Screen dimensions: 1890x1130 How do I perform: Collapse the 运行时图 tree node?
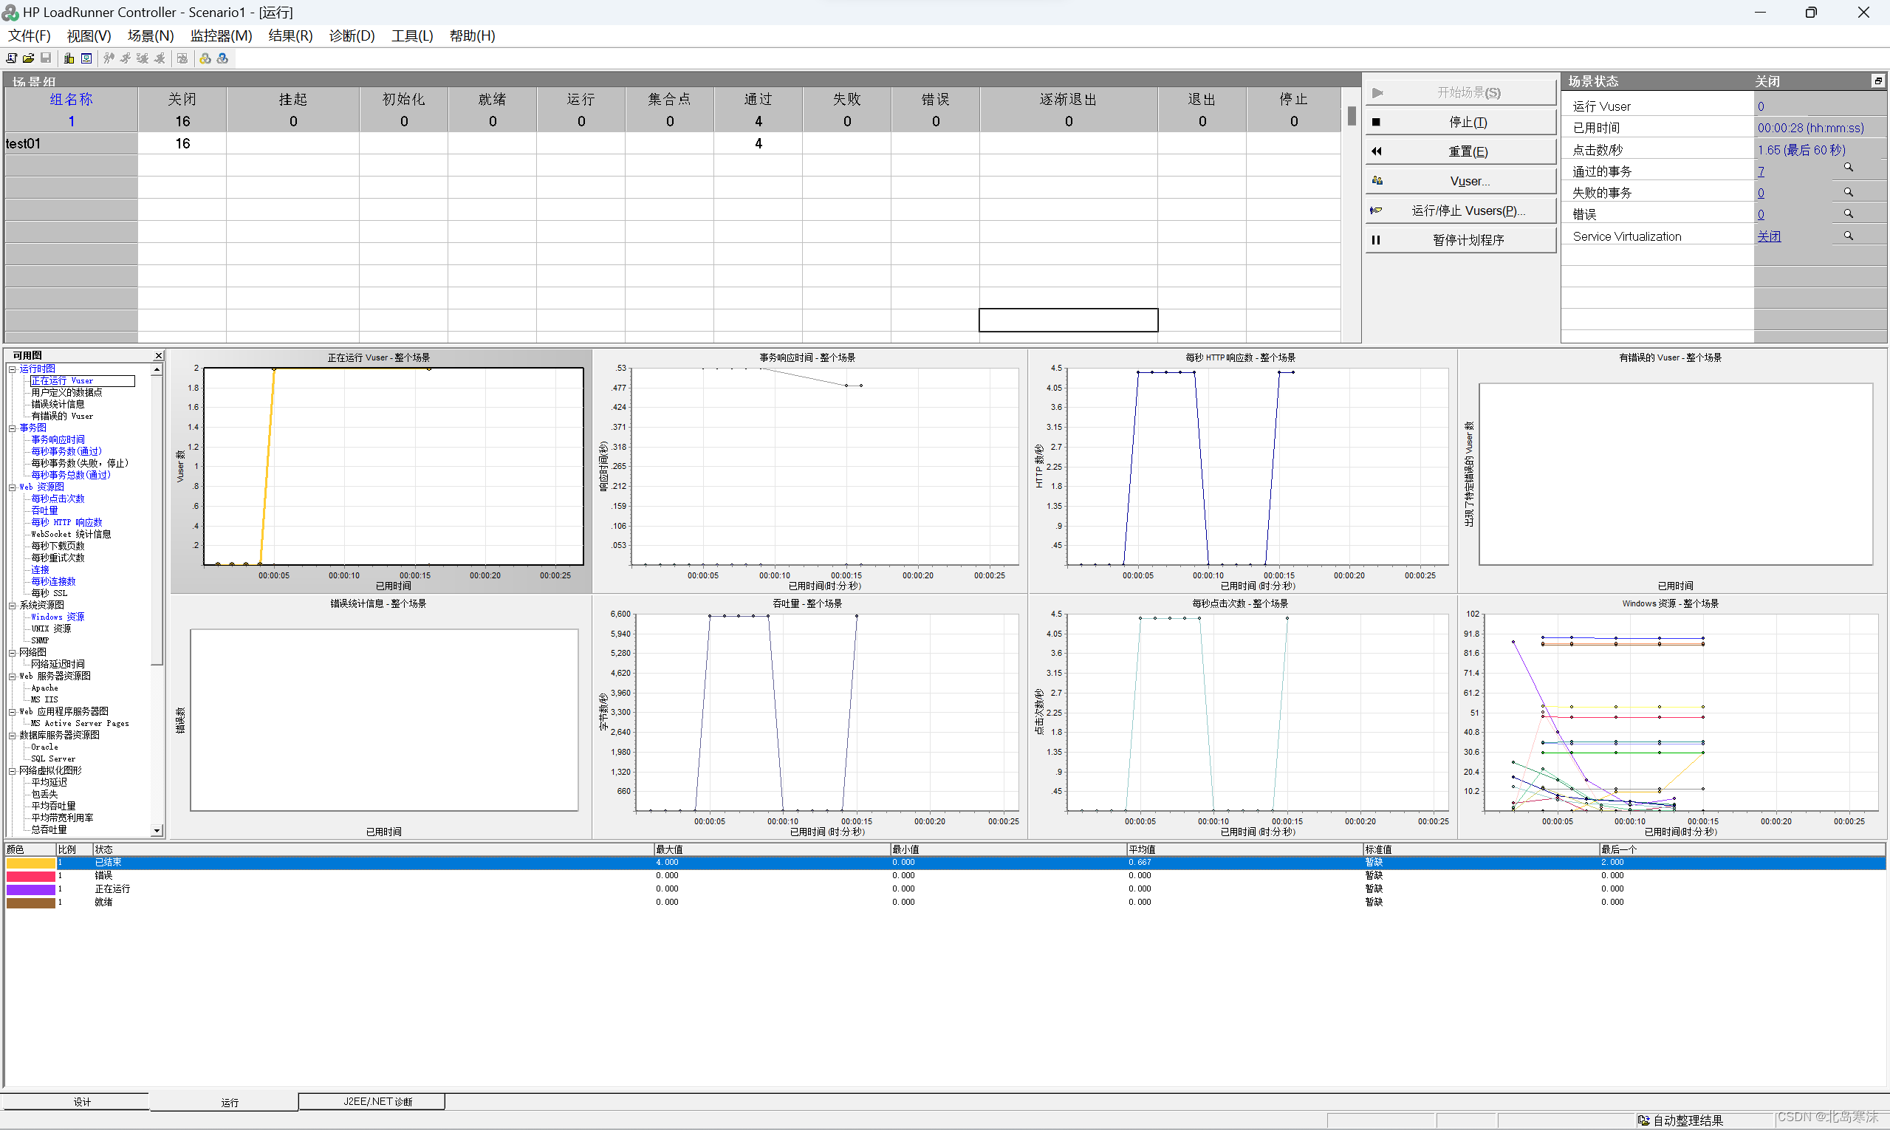tap(12, 369)
